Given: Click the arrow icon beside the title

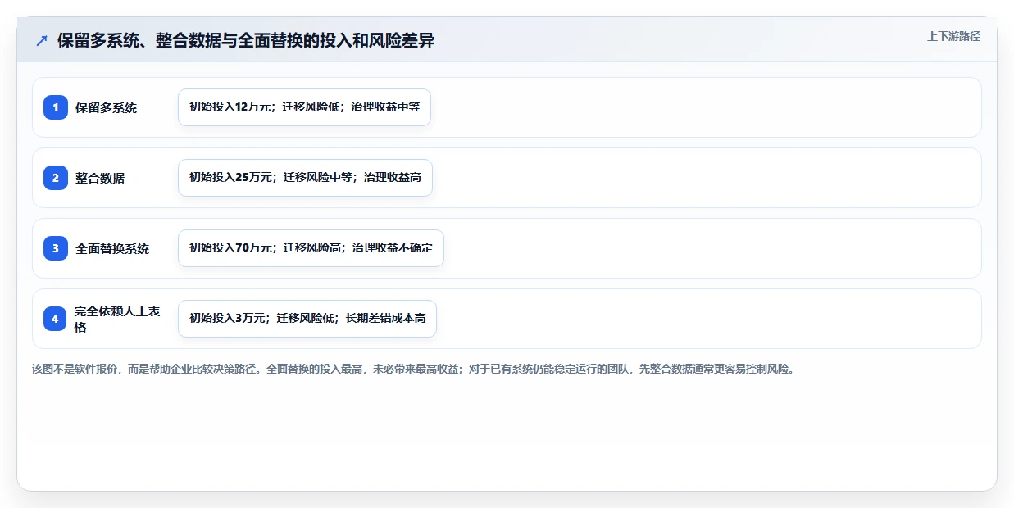Looking at the screenshot, I should (x=42, y=41).
